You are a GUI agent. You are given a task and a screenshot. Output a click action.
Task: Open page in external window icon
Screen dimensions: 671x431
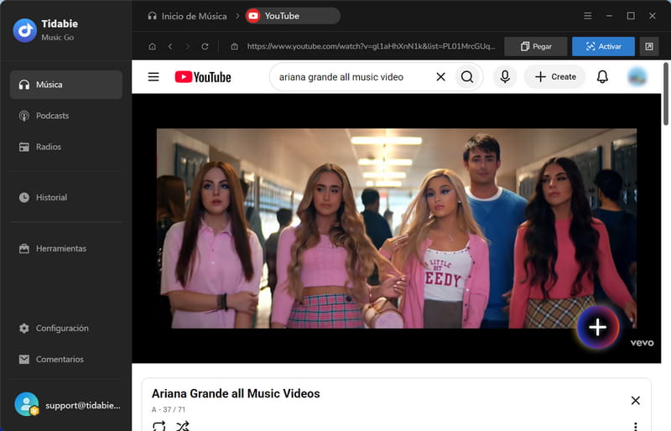(649, 46)
